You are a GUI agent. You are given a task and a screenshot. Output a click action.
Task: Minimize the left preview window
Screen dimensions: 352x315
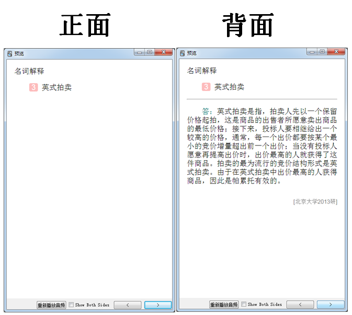click(140, 52)
